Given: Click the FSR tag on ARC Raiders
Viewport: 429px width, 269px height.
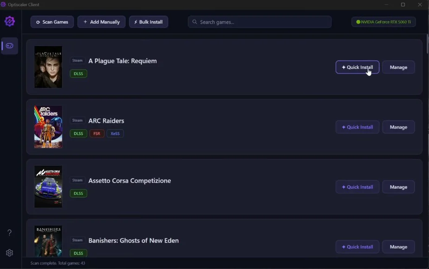Looking at the screenshot, I should point(97,133).
